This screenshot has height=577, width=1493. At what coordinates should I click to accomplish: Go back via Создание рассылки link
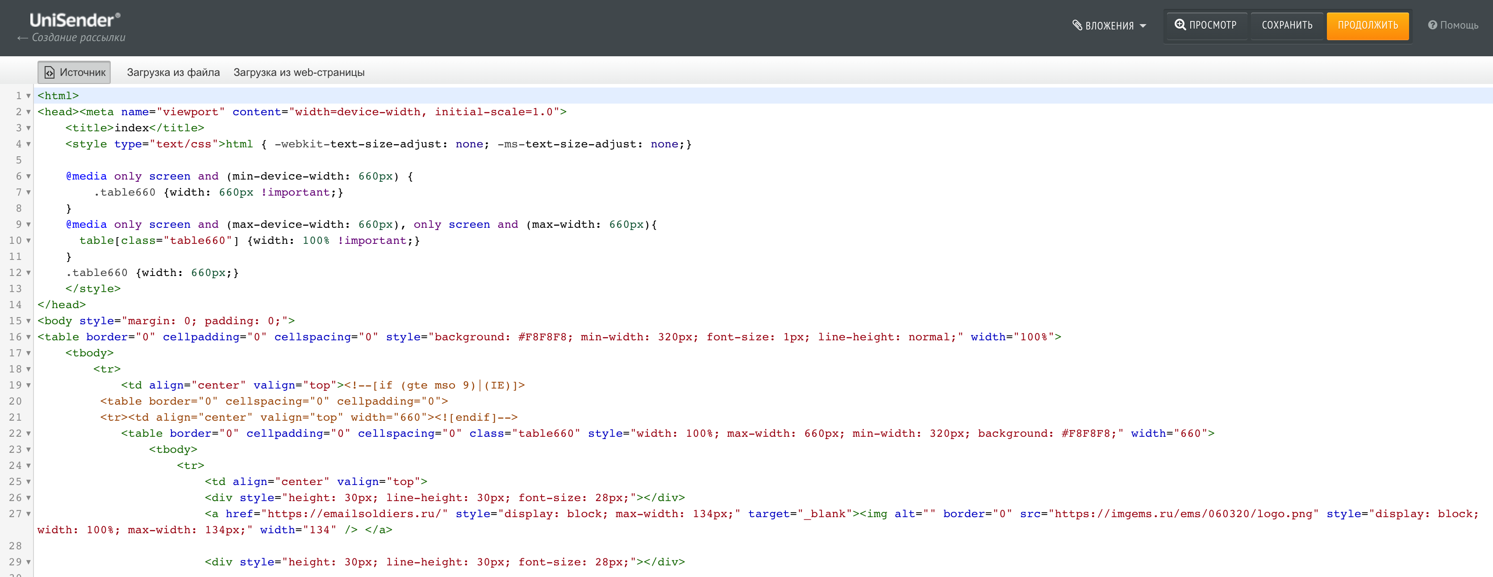pyautogui.click(x=71, y=38)
